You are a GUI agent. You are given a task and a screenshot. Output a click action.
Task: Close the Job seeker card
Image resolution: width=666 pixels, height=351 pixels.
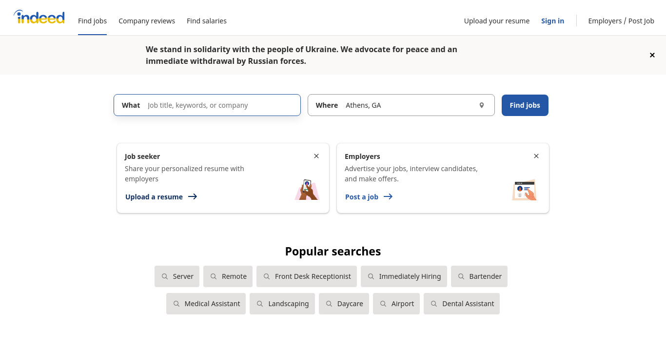tap(316, 156)
